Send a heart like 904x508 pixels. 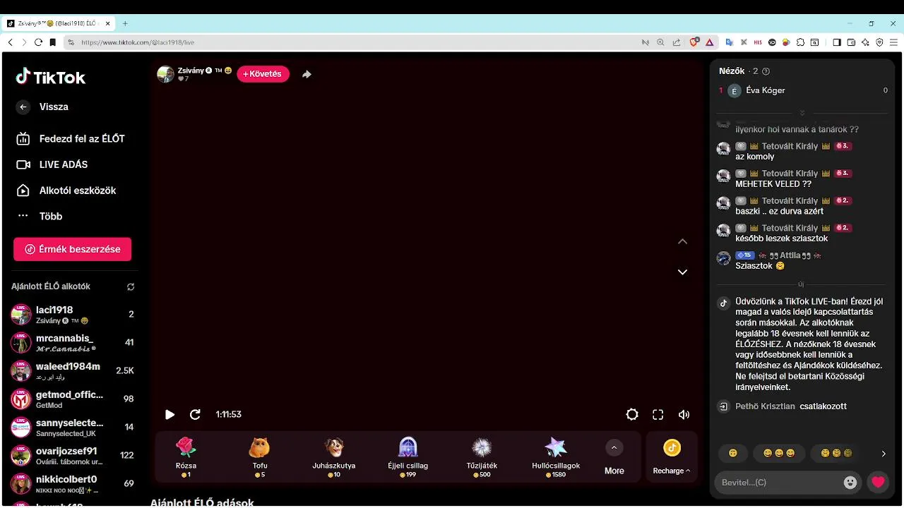tap(878, 483)
